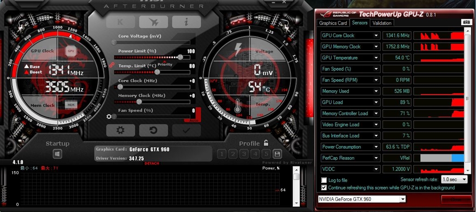Screen dimensions: 476x212
Task: Open Video Engine Load sensor dropdown
Action: click(376, 125)
